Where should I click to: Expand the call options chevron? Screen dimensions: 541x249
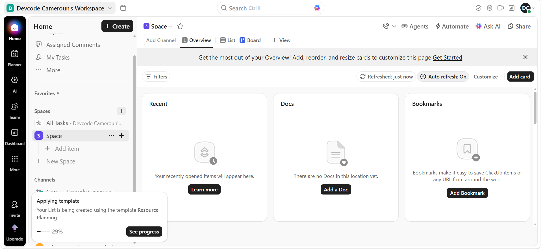point(394,26)
